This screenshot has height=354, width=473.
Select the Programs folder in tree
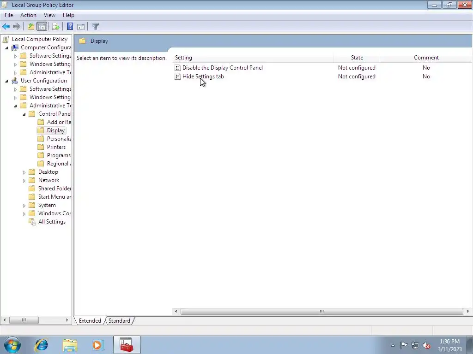(x=59, y=155)
